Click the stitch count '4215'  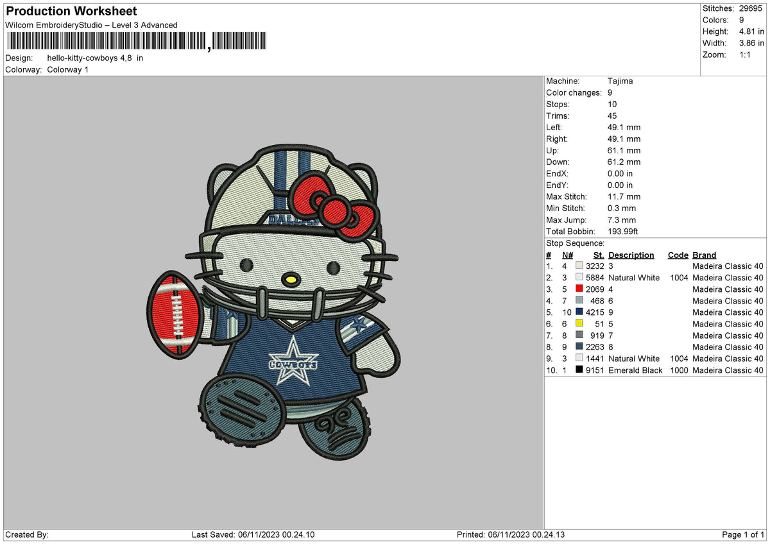point(595,312)
